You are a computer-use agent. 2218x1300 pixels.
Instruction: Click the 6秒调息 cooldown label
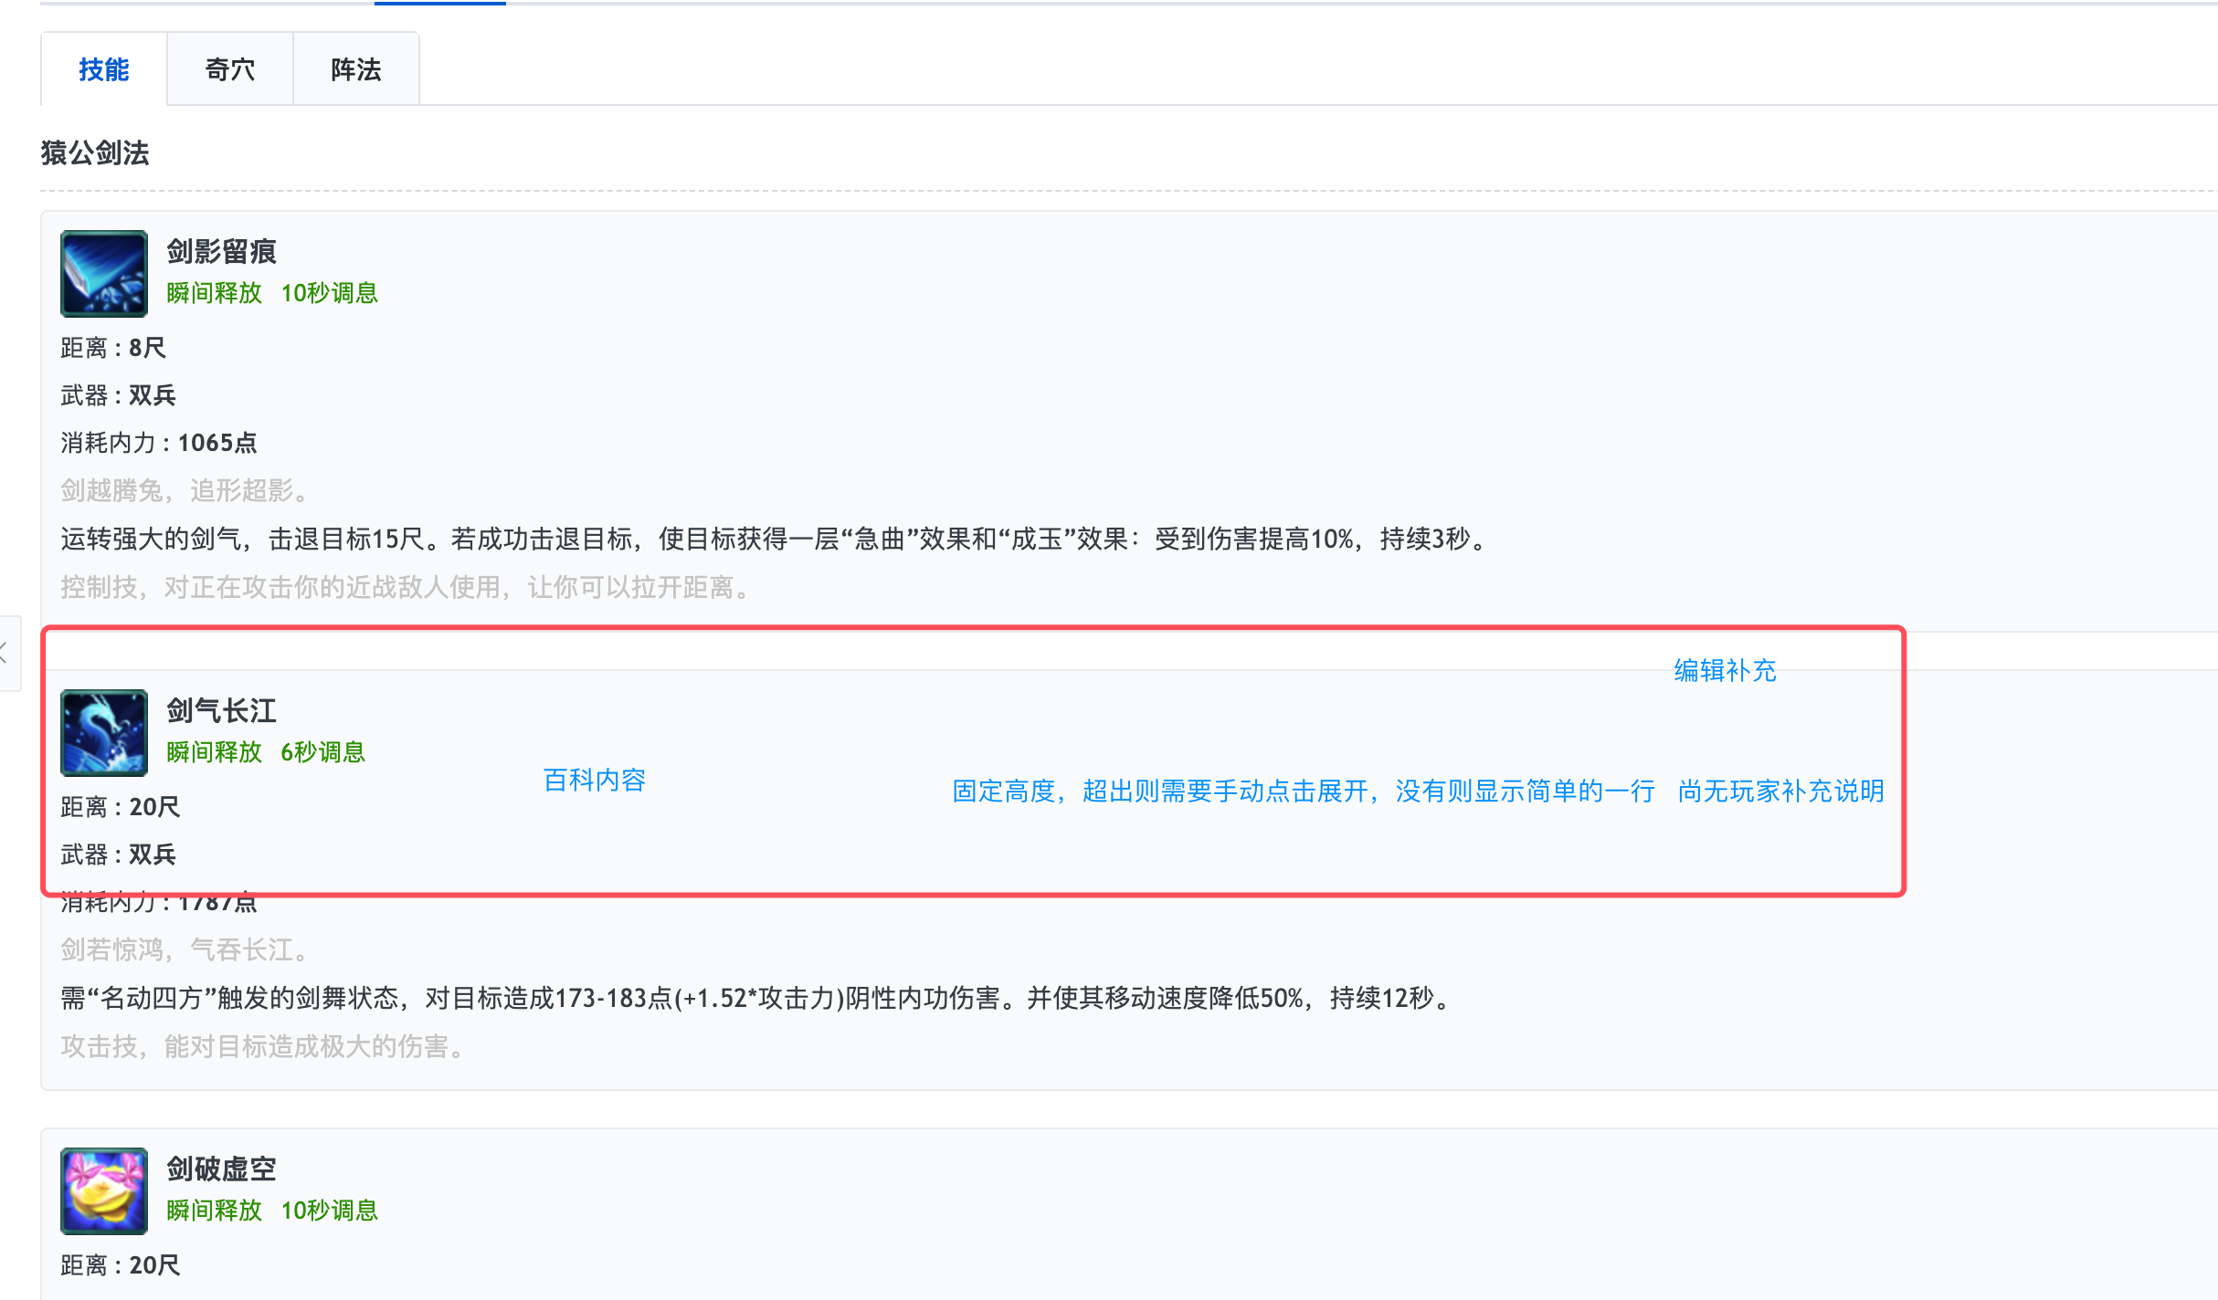(x=322, y=752)
